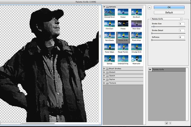The image size is (191, 127).
Task: Pick the Neon Glow filter thumbnail
Action: pyautogui.click(x=136, y=25)
